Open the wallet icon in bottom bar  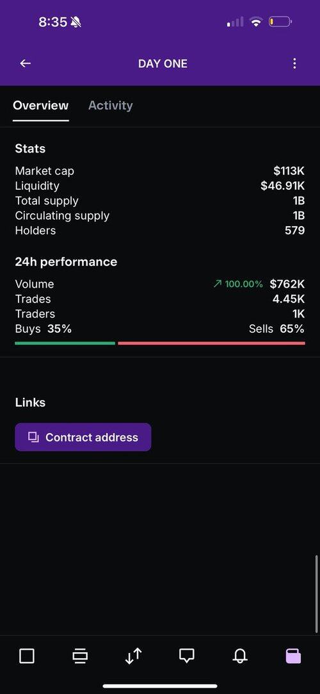click(x=293, y=656)
